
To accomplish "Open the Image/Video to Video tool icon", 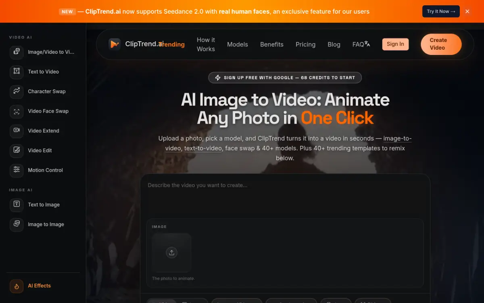I will (x=17, y=52).
